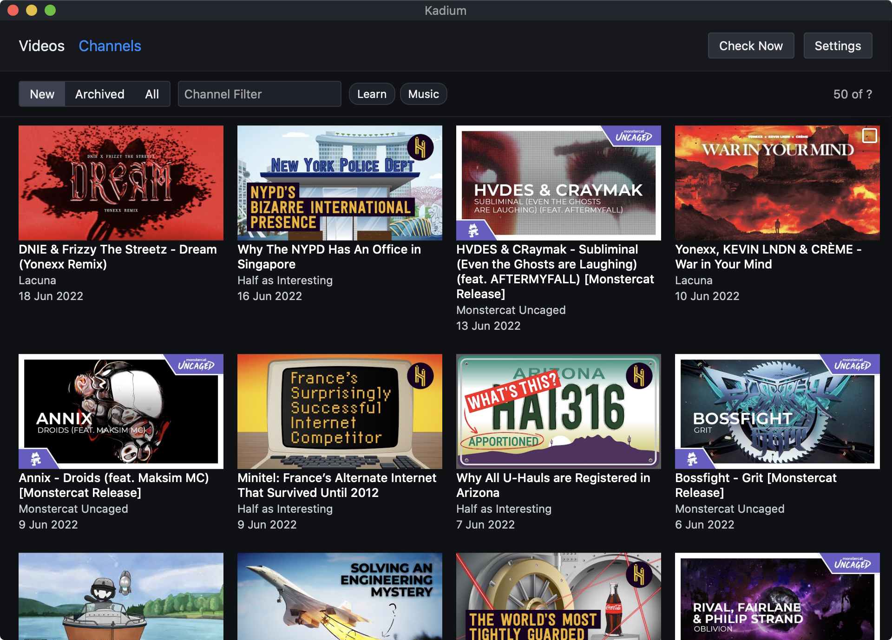Image resolution: width=892 pixels, height=640 pixels.
Task: Apply the Learn group filter
Action: (372, 94)
